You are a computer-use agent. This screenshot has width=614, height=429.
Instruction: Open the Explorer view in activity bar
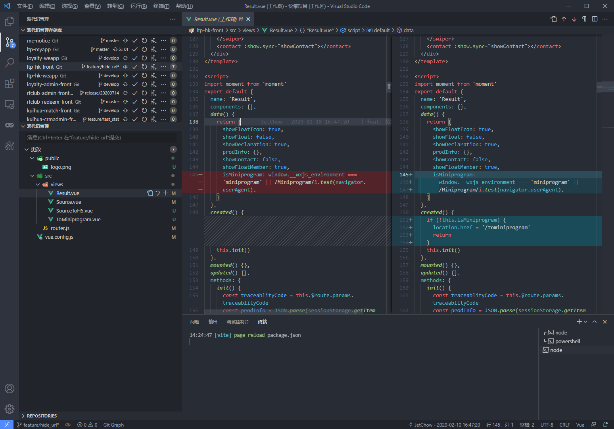(10, 21)
